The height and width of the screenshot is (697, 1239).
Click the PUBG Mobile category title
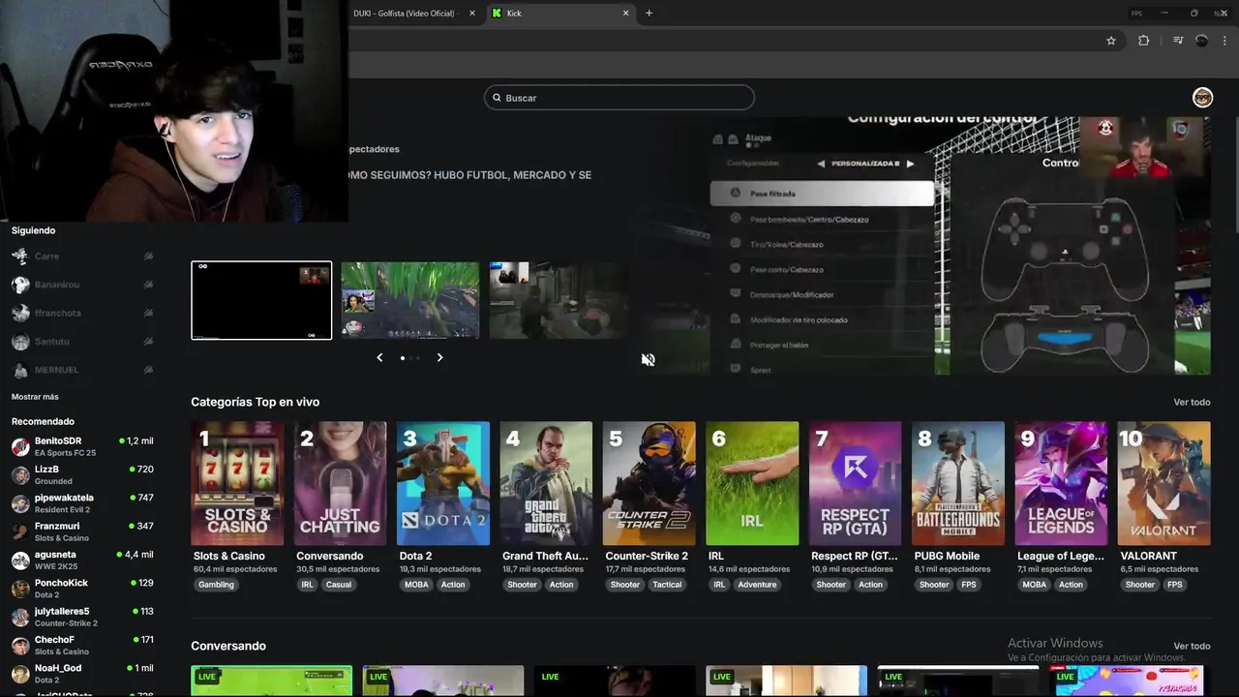[x=948, y=556]
